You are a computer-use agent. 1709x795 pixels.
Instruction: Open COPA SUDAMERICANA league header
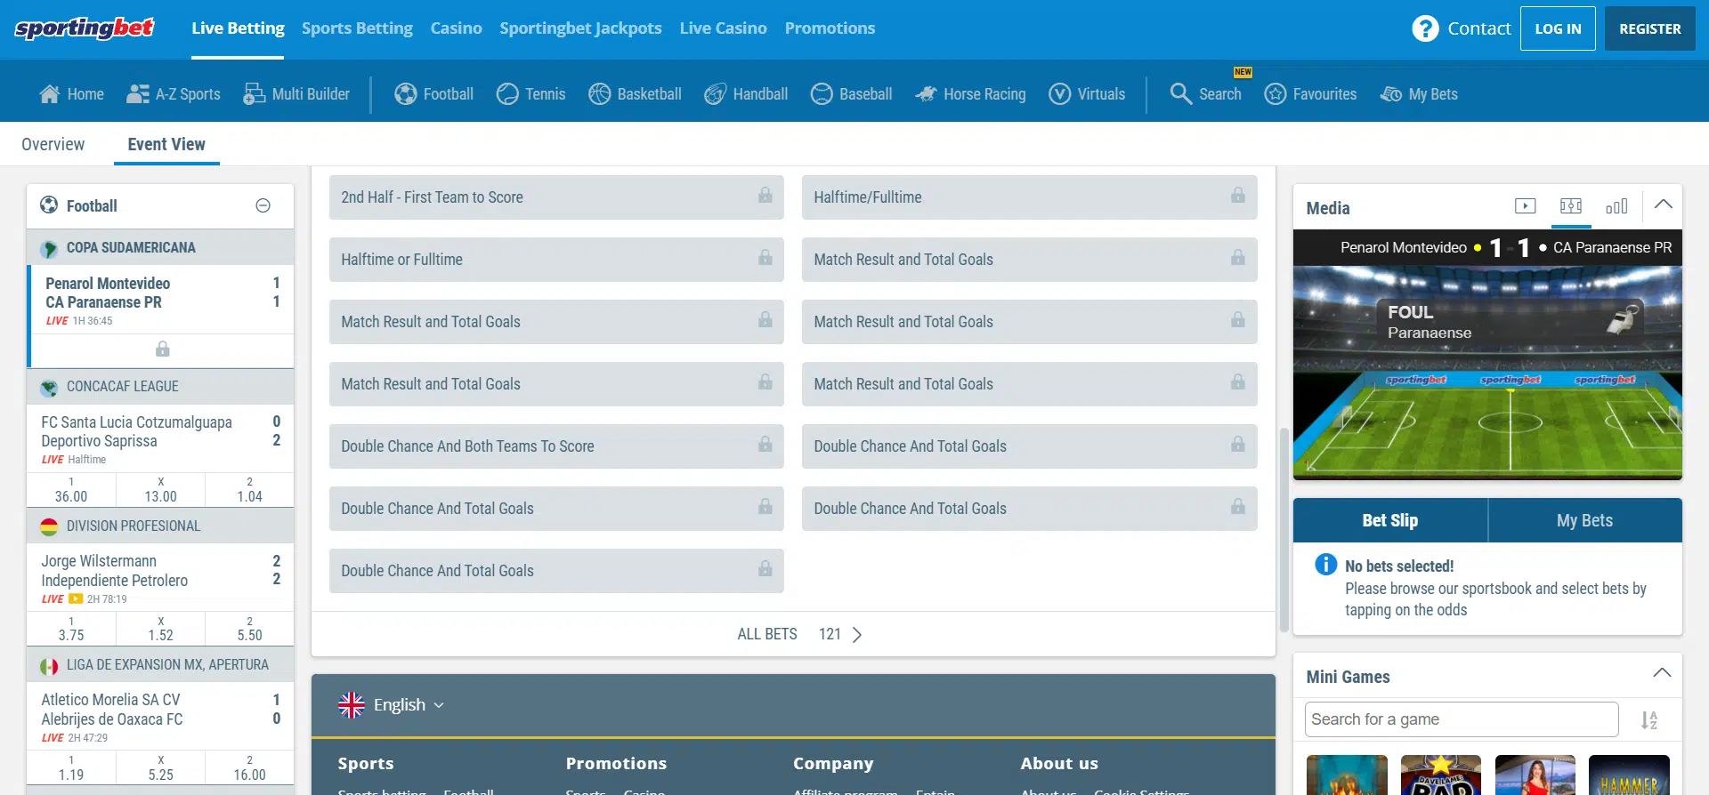pos(160,247)
